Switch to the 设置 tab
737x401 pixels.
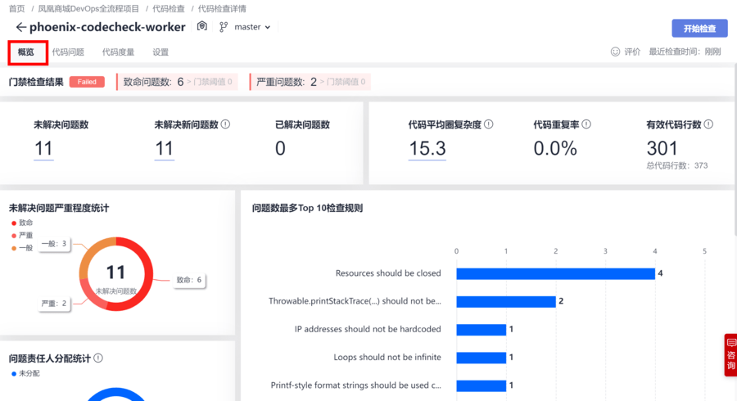(x=161, y=52)
